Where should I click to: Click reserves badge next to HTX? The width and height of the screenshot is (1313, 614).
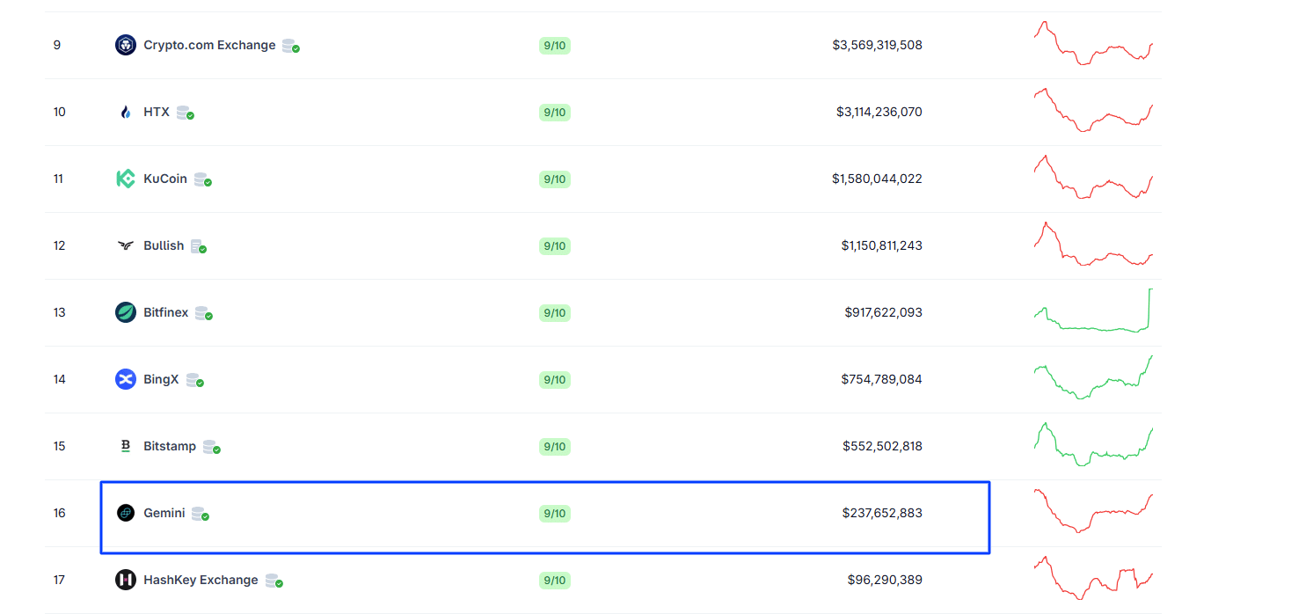(x=186, y=113)
